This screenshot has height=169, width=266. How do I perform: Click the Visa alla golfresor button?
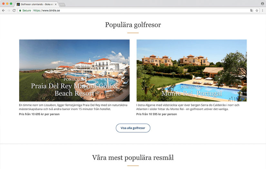click(133, 128)
